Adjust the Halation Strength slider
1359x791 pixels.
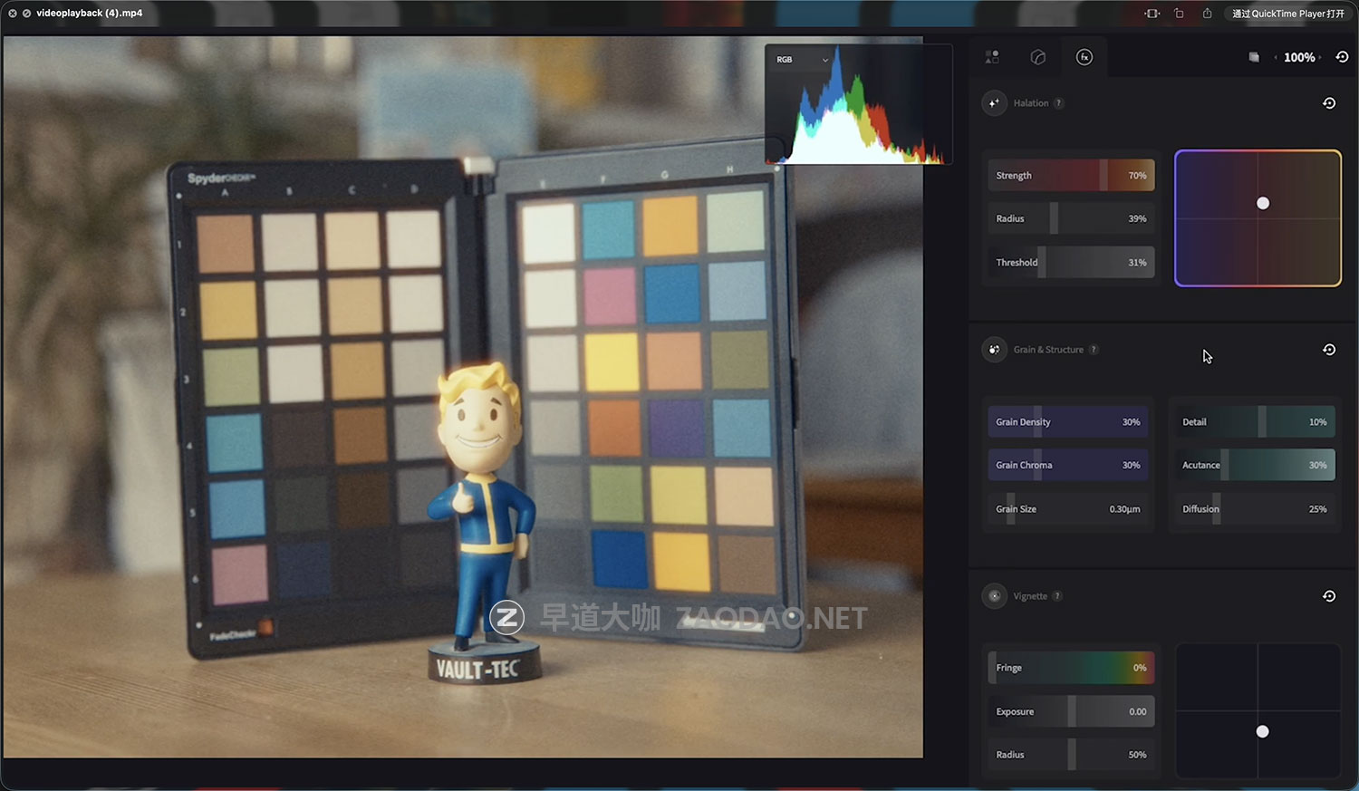[1071, 176]
